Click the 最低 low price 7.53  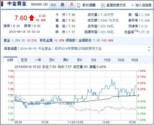[72, 26]
